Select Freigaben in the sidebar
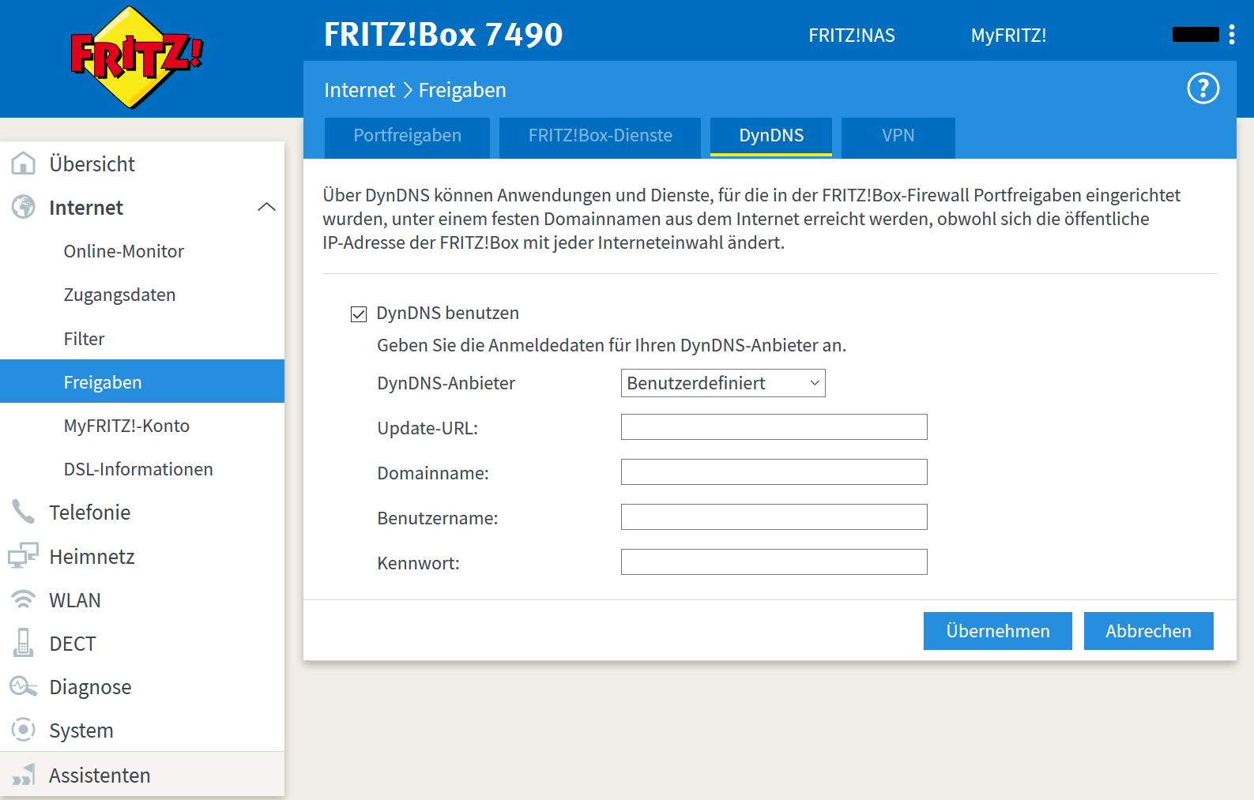 (x=142, y=381)
